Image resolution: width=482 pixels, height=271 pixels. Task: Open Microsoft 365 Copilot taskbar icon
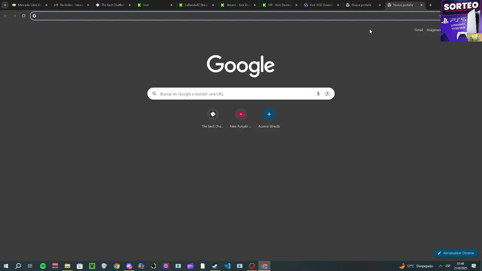coord(141,266)
